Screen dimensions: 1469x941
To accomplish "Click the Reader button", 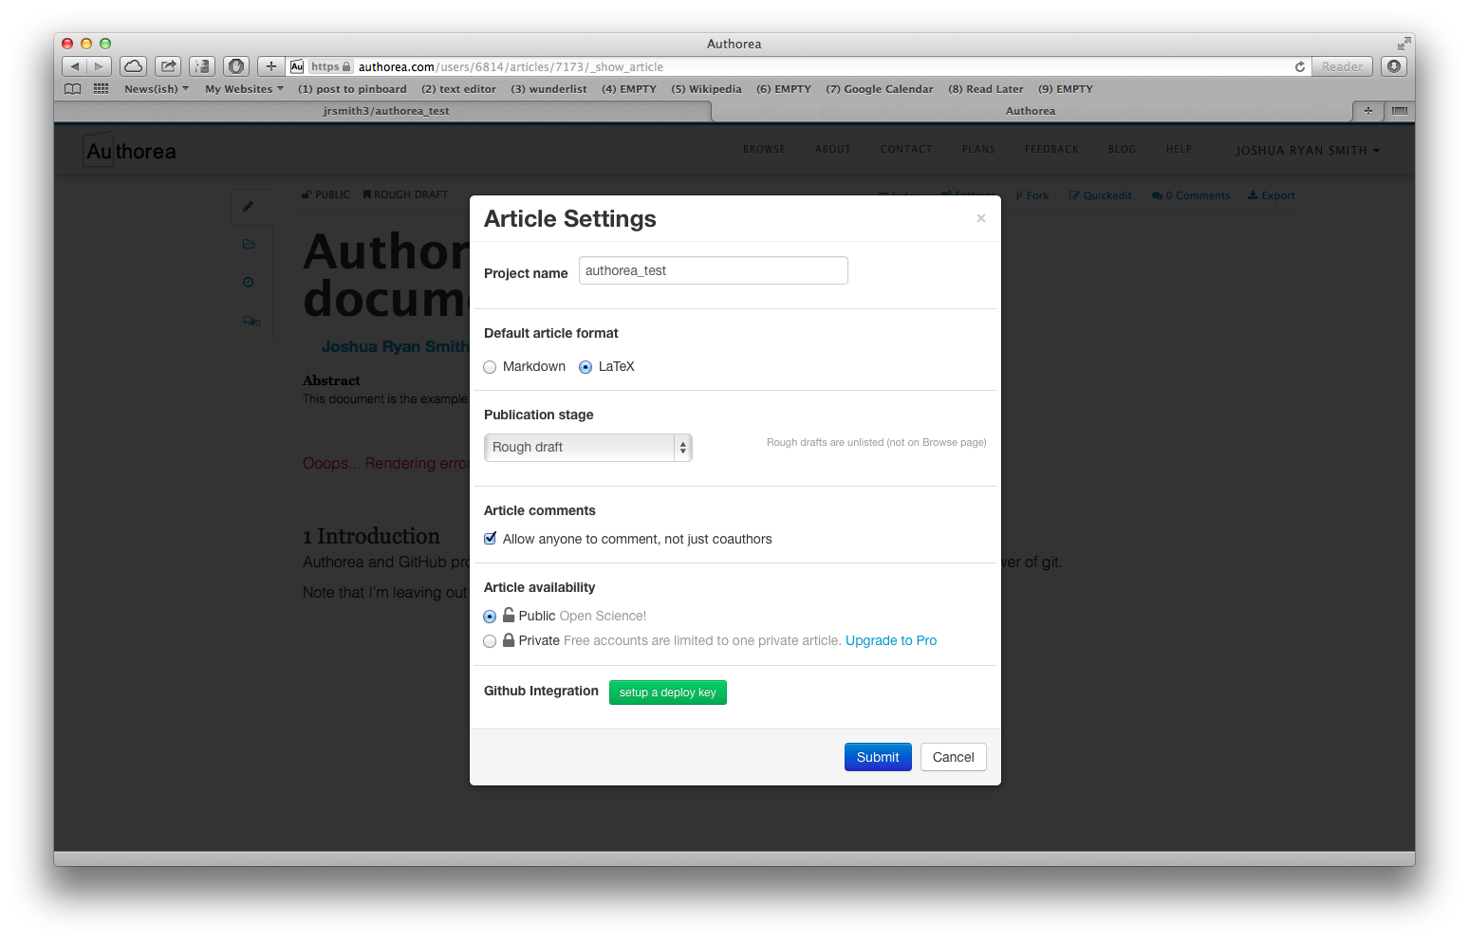I will [1342, 66].
